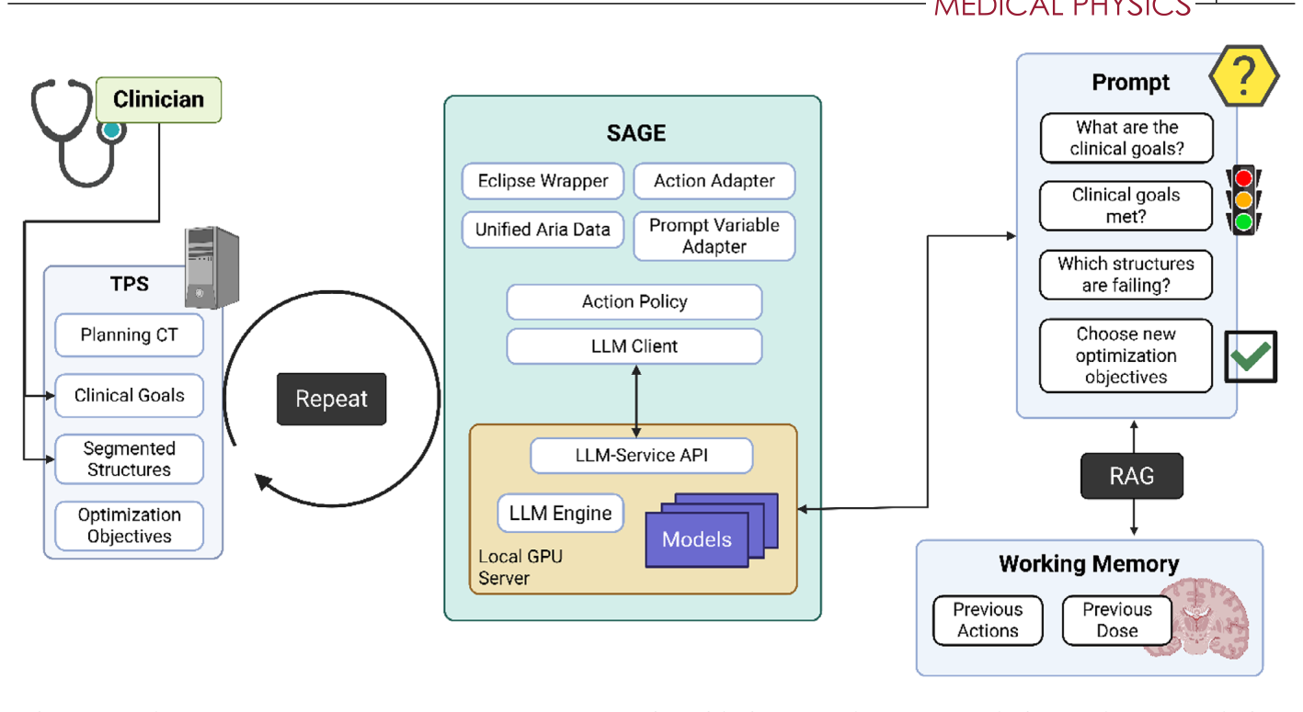
Task: Select the Planning CT box
Action: [129, 335]
